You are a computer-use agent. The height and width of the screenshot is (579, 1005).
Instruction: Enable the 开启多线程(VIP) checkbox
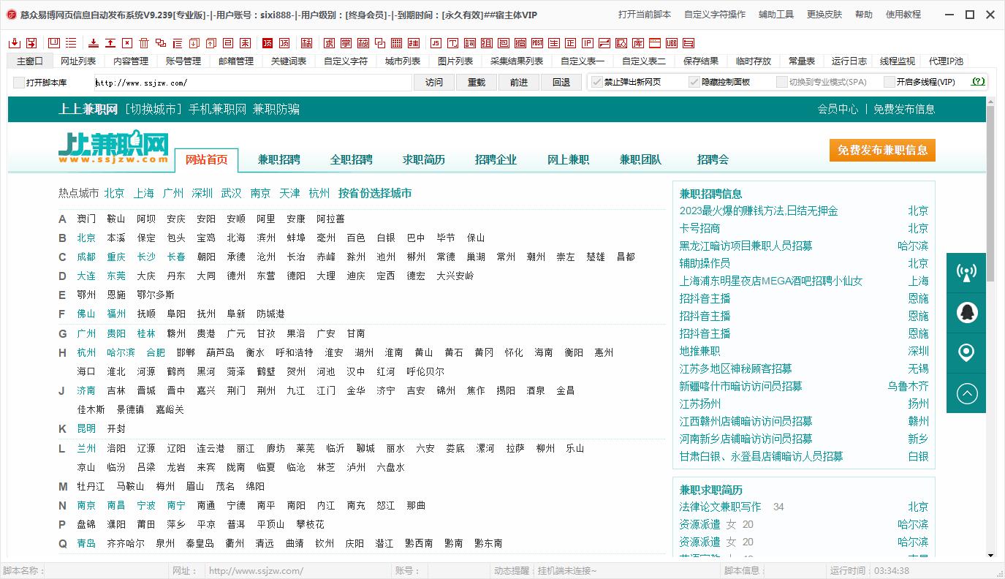pyautogui.click(x=889, y=82)
